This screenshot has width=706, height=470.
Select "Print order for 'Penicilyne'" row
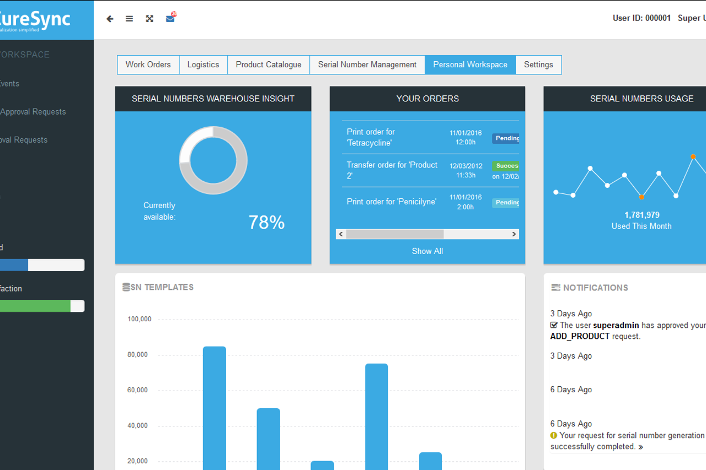point(430,202)
